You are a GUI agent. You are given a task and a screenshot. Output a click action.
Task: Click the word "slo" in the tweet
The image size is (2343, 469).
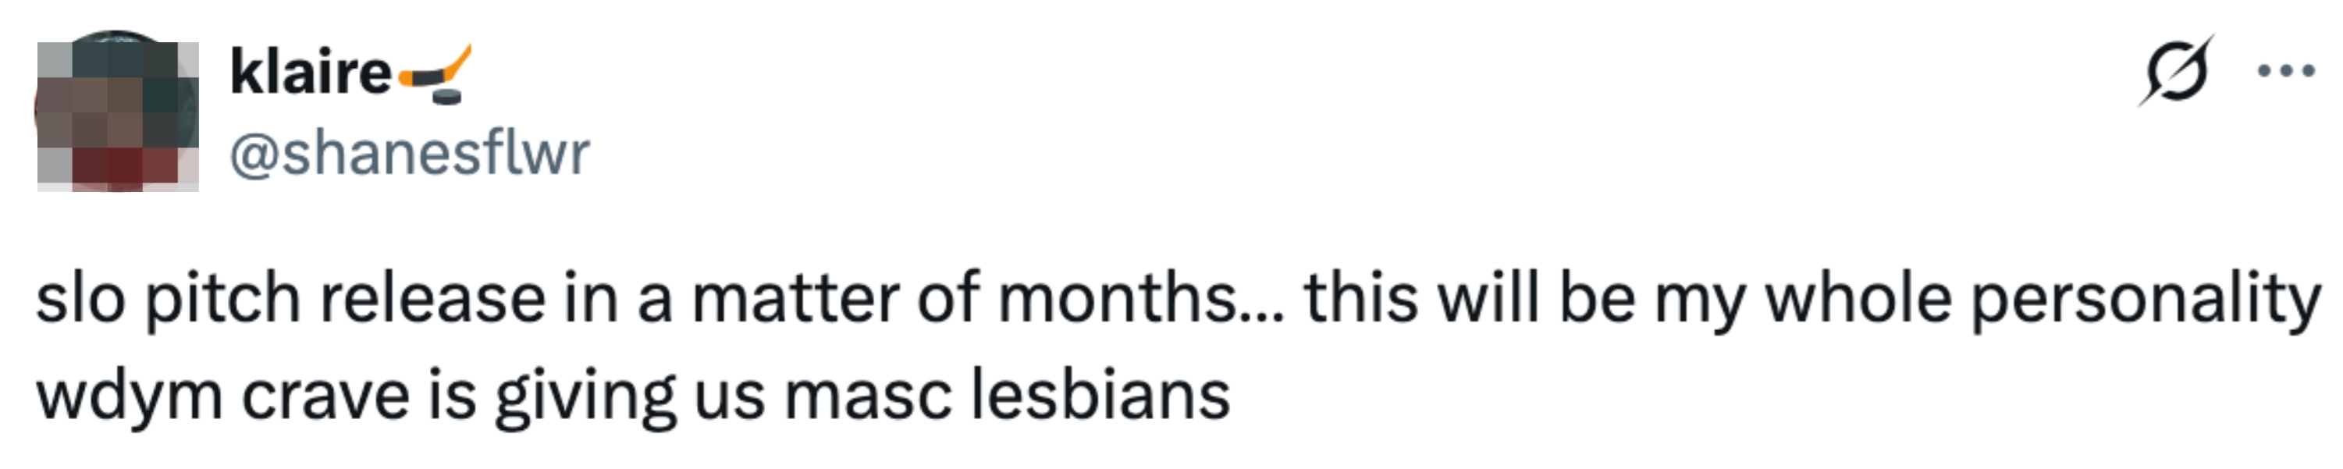[80, 298]
